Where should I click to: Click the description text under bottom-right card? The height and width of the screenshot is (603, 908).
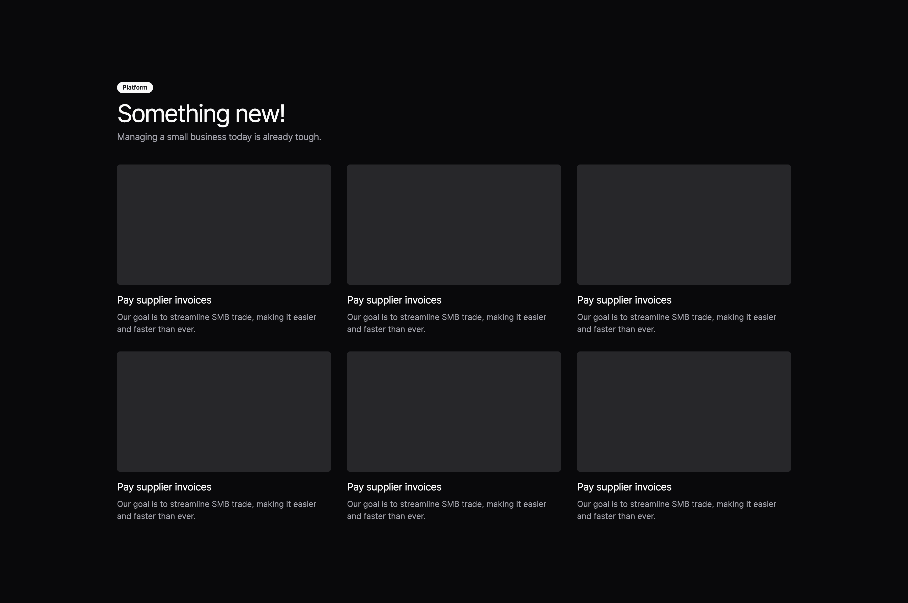[x=676, y=510]
